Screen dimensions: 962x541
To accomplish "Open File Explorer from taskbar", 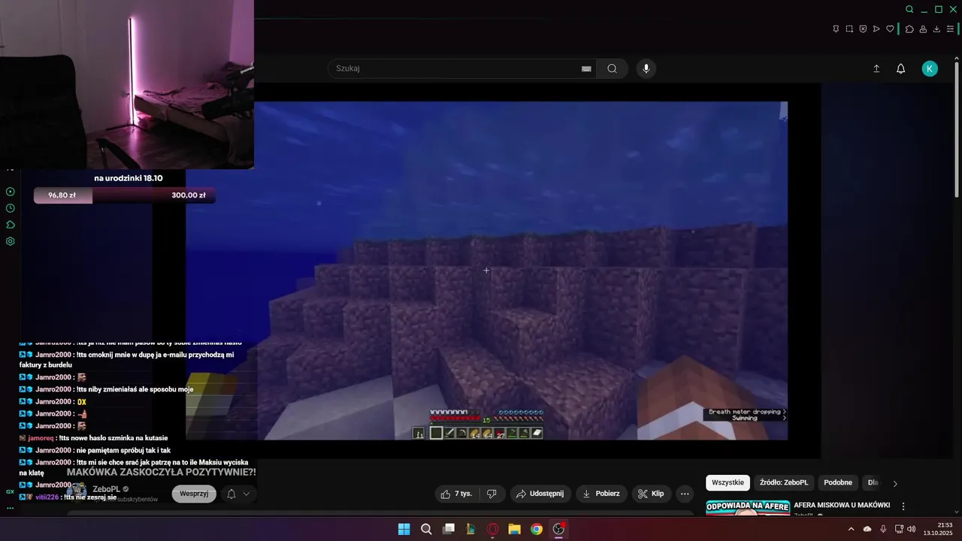I will point(515,529).
